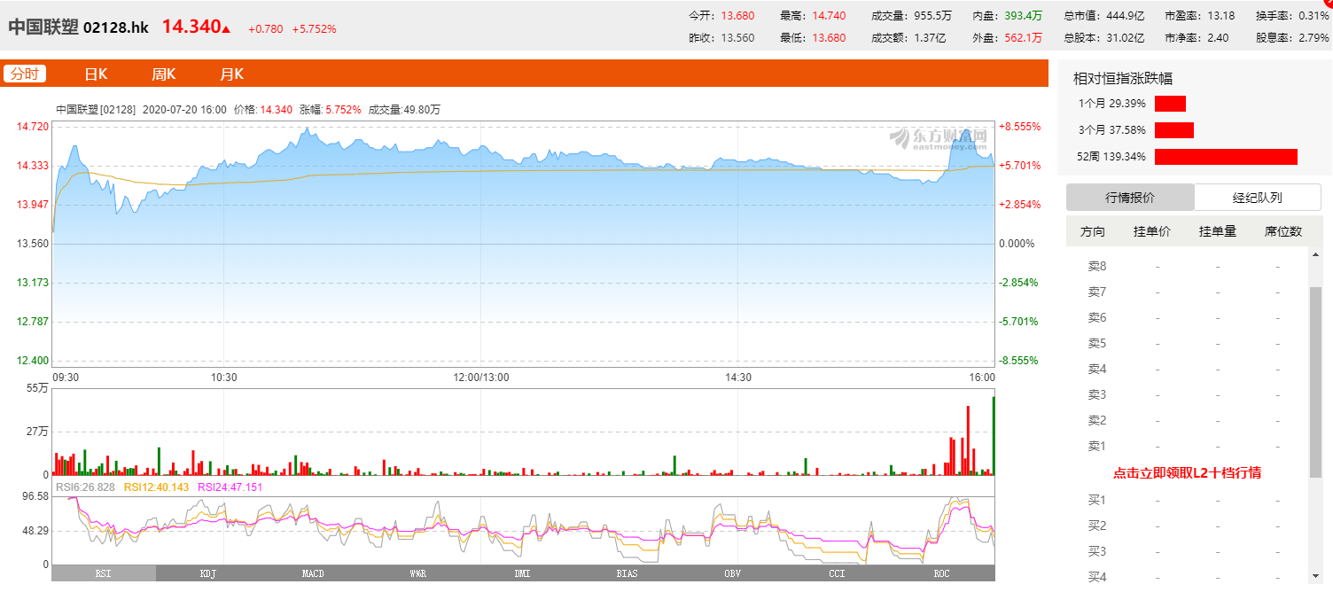
Task: Click the 今开 value 13.680
Action: pyautogui.click(x=737, y=15)
